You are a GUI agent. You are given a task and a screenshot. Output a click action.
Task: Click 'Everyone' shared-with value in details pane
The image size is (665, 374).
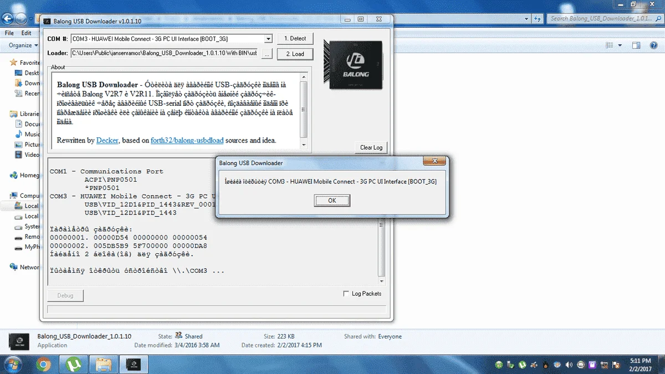pos(390,336)
